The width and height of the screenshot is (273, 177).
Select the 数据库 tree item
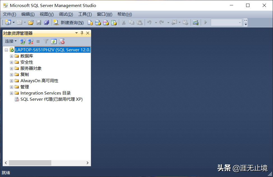[x=27, y=56]
